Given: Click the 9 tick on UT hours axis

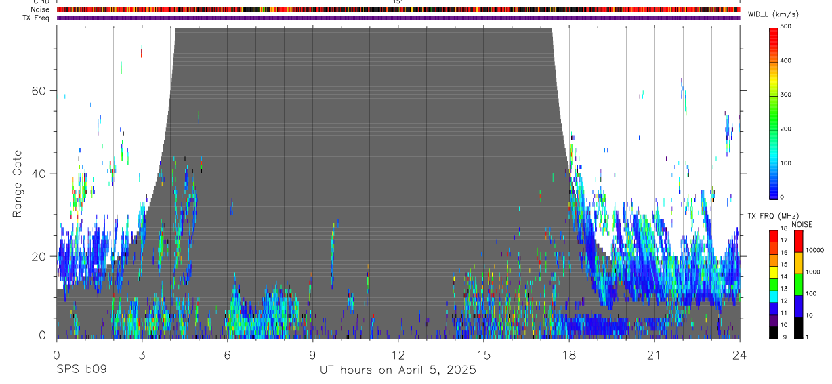Looking at the screenshot, I should tap(312, 354).
